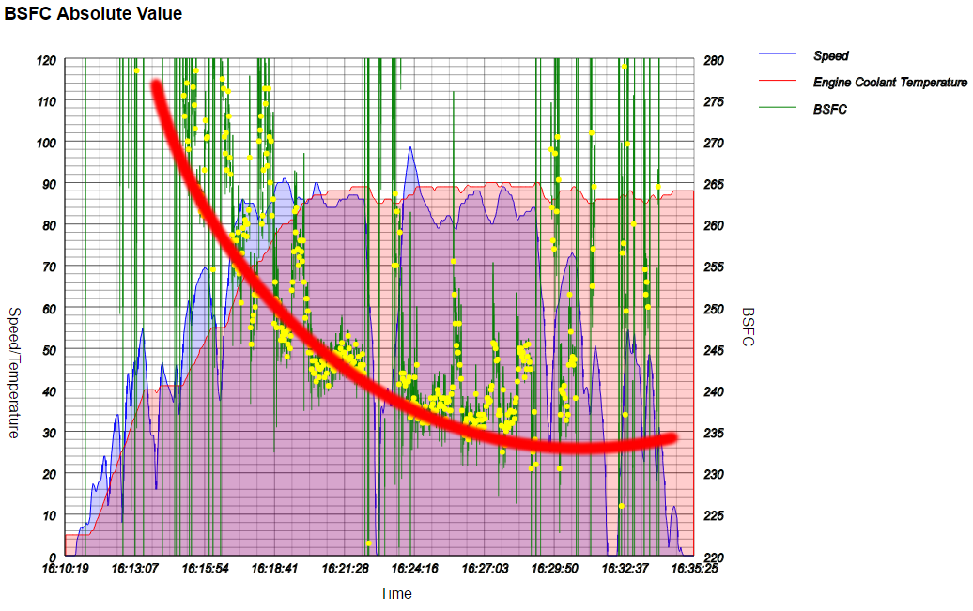973x611 pixels.
Task: Click the 'BSFC Absolute Value' chart title
Action: coord(93,14)
